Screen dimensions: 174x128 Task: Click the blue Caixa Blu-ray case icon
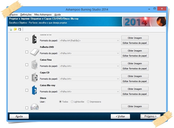pyautogui.click(x=35, y=90)
